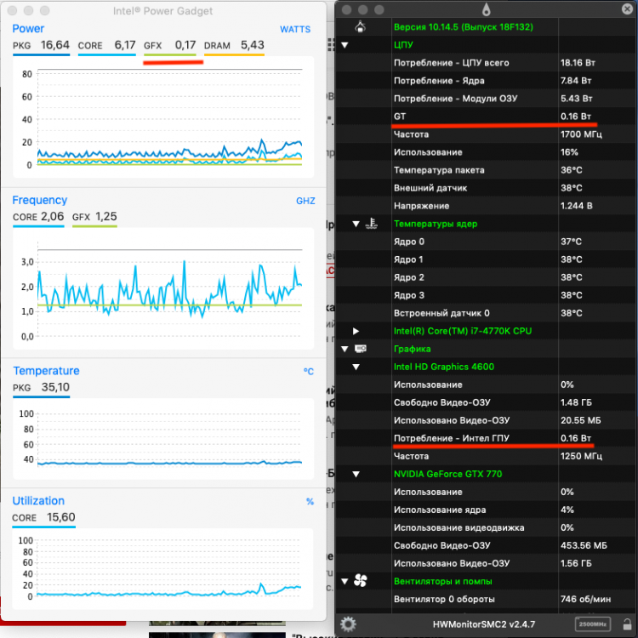638x638 pixels.
Task: Collapse the Intel HD Graphics 4600 group
Action: [x=356, y=367]
